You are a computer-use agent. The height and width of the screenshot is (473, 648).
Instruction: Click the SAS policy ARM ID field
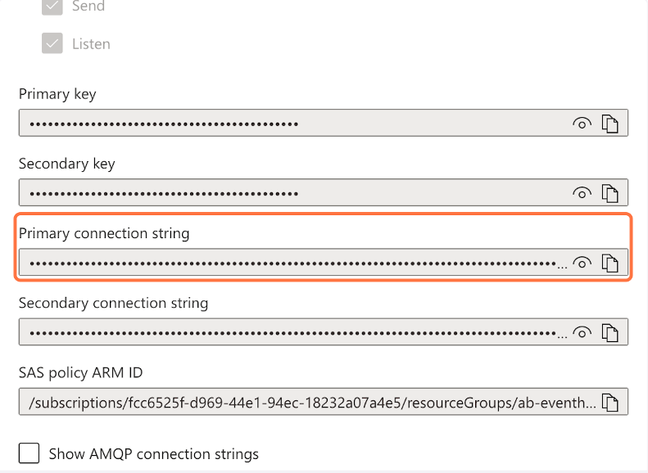point(311,402)
